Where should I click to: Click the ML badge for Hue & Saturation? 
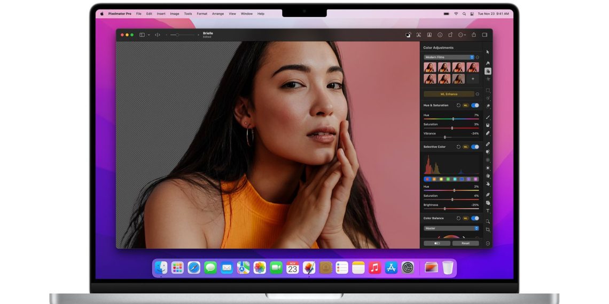tap(466, 105)
